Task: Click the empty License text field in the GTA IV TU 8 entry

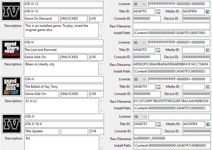Action: 179,117
